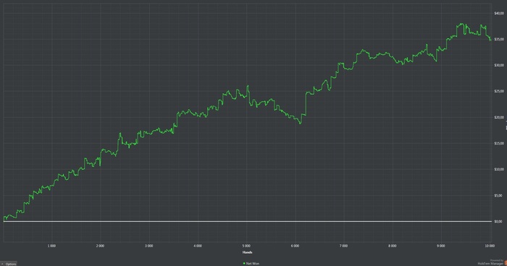Click the $25,00 value axis label
Viewport: 507px width, 266px height.
(x=499, y=91)
